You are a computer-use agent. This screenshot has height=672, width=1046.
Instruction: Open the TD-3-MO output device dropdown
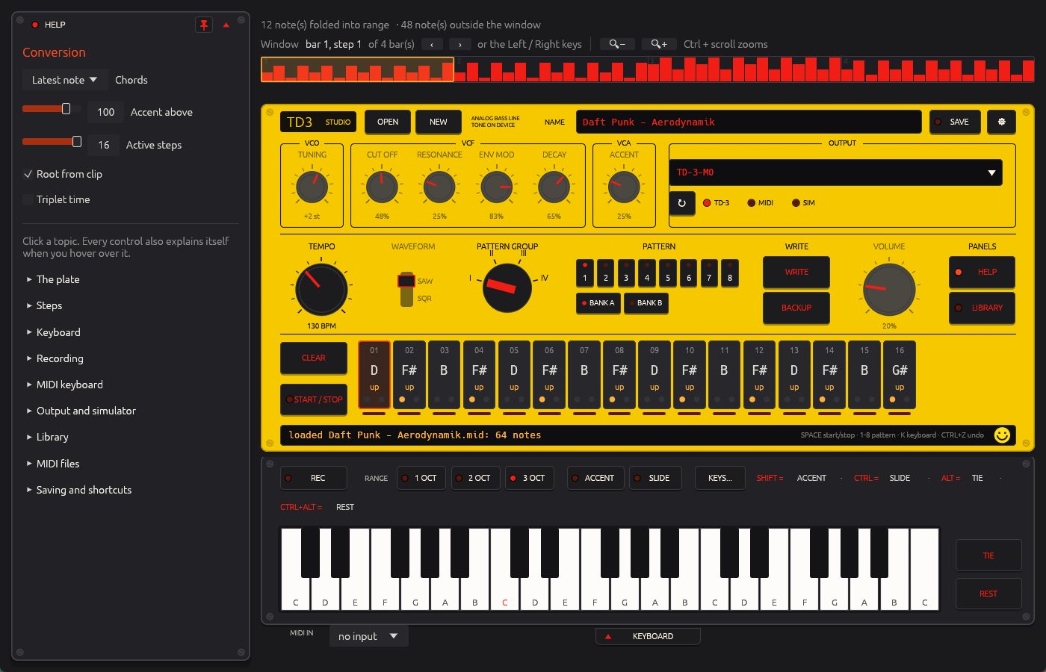(835, 172)
